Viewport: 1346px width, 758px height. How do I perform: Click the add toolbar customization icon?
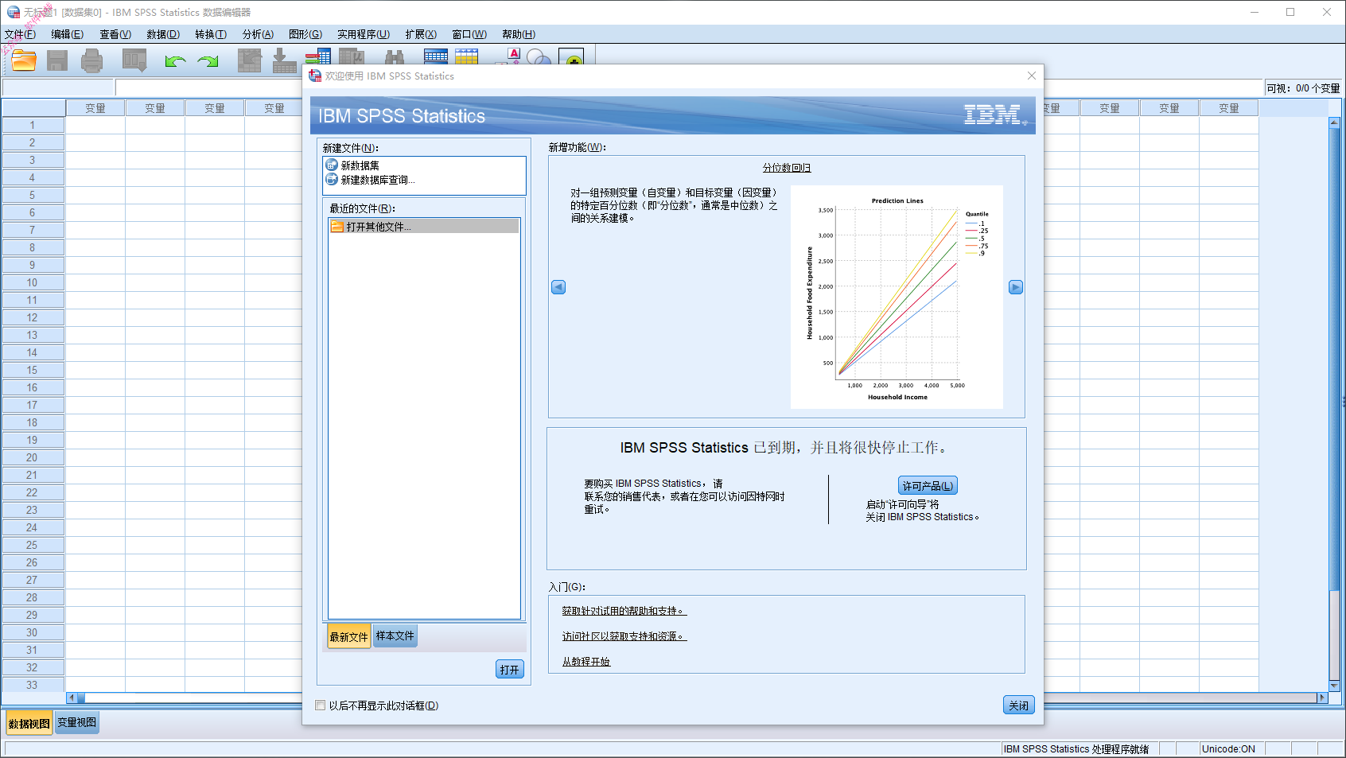coord(571,57)
